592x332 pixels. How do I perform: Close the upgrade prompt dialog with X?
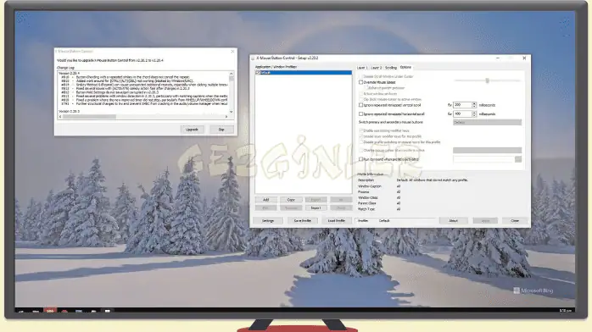point(232,52)
